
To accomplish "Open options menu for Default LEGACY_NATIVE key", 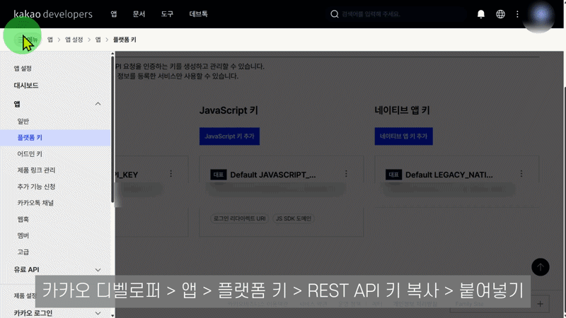I will 521,174.
